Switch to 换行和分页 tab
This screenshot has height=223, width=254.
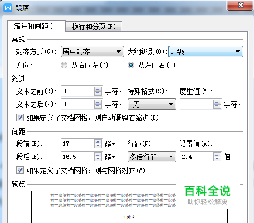click(x=94, y=27)
